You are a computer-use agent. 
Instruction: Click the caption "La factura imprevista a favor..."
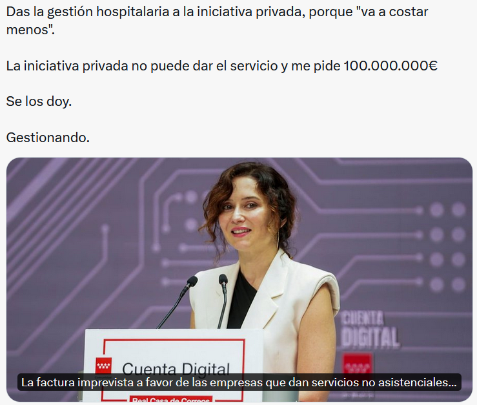(x=239, y=382)
